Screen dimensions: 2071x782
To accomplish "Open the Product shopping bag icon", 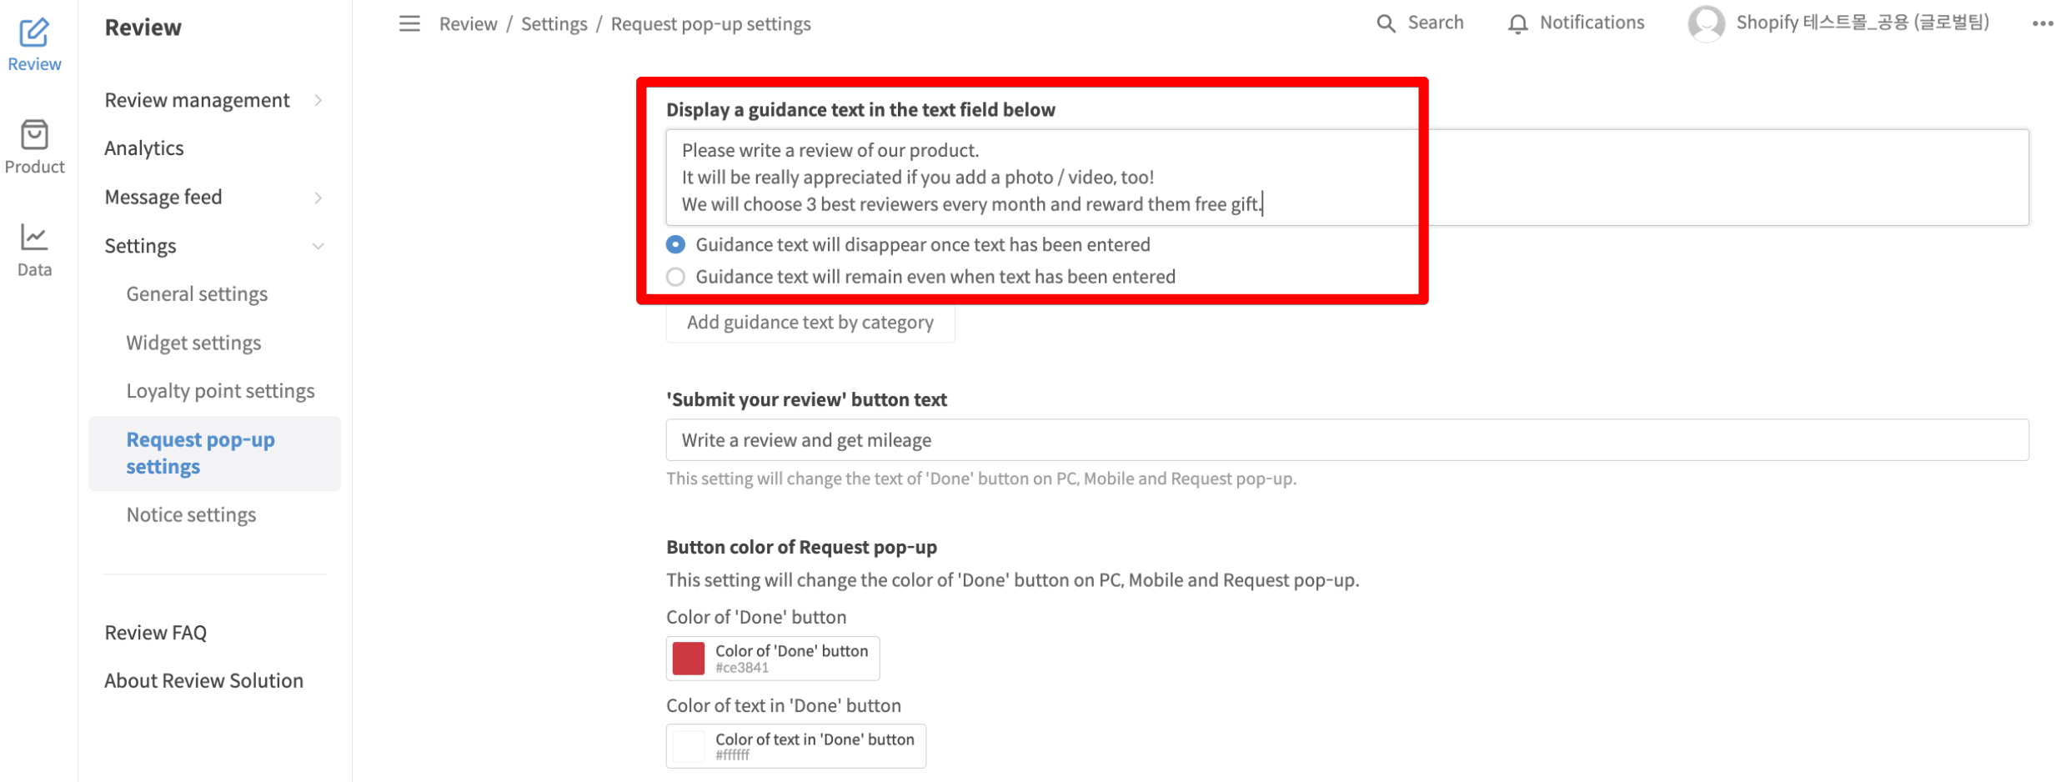I will [x=34, y=135].
